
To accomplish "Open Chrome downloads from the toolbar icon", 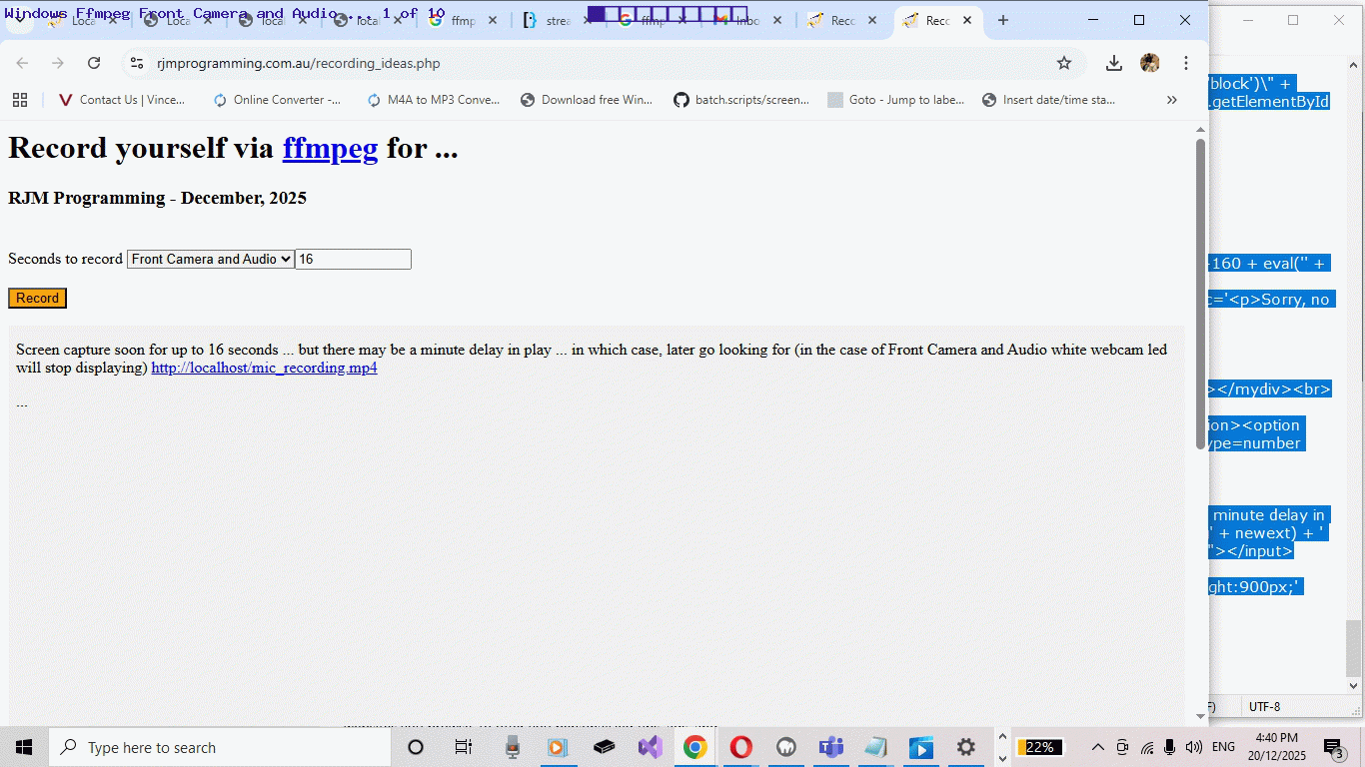I will (1113, 62).
